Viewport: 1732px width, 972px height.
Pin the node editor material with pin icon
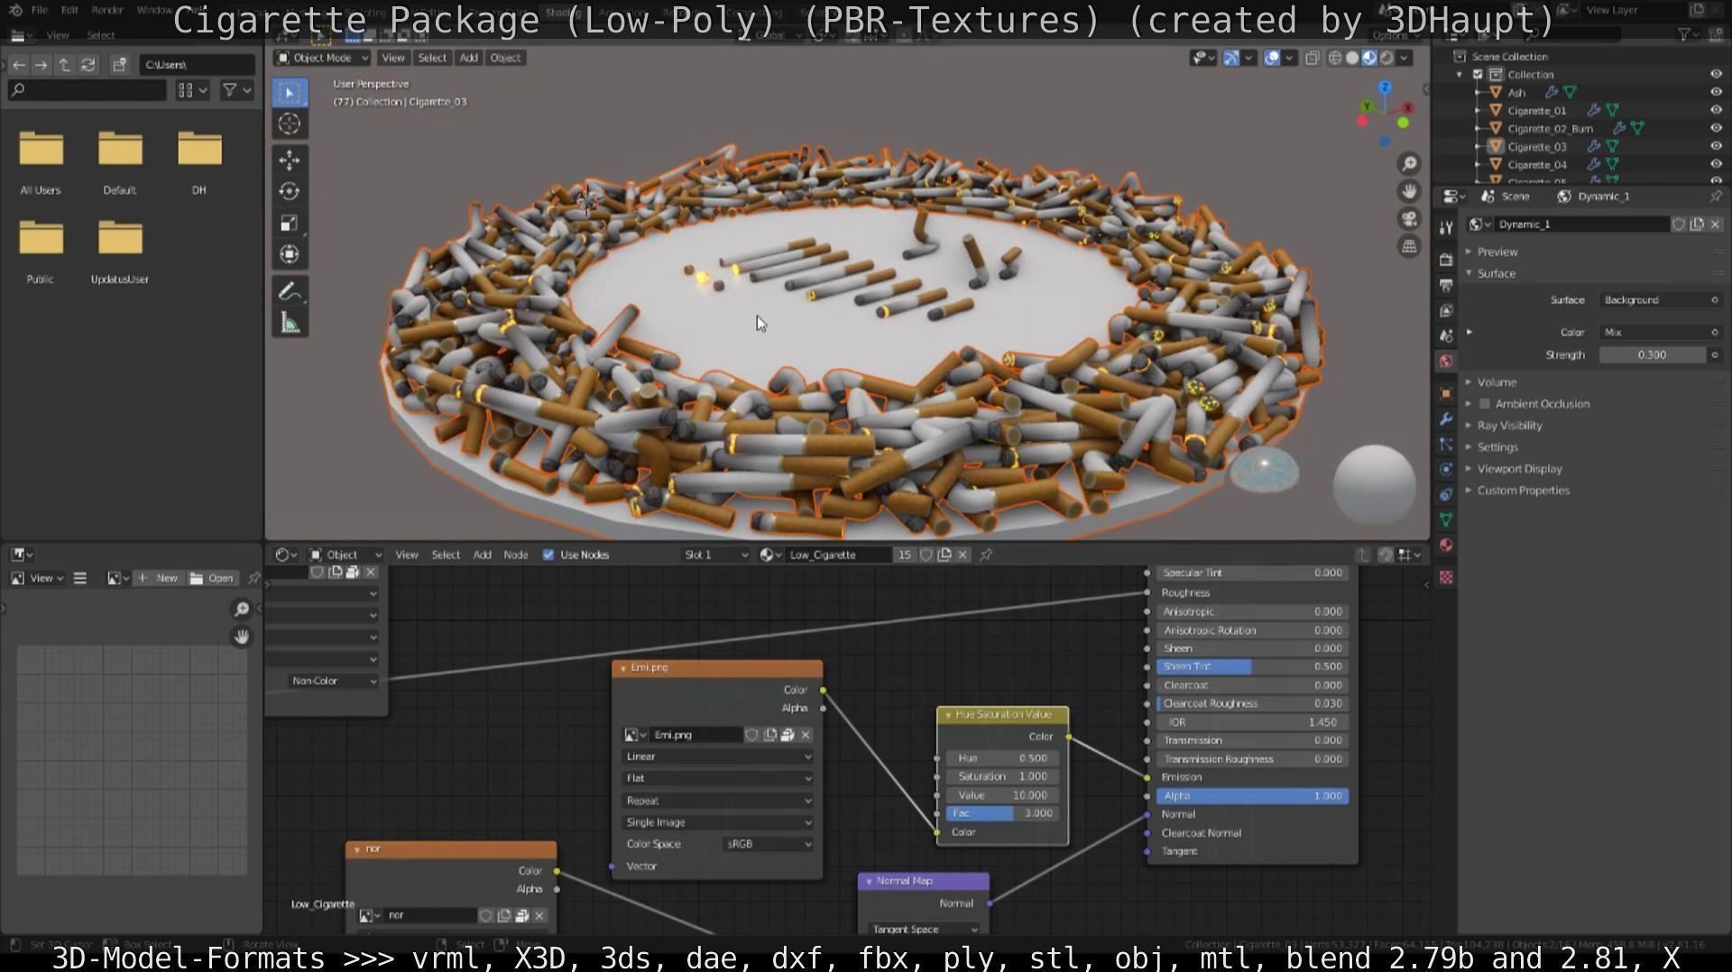pyautogui.click(x=986, y=555)
